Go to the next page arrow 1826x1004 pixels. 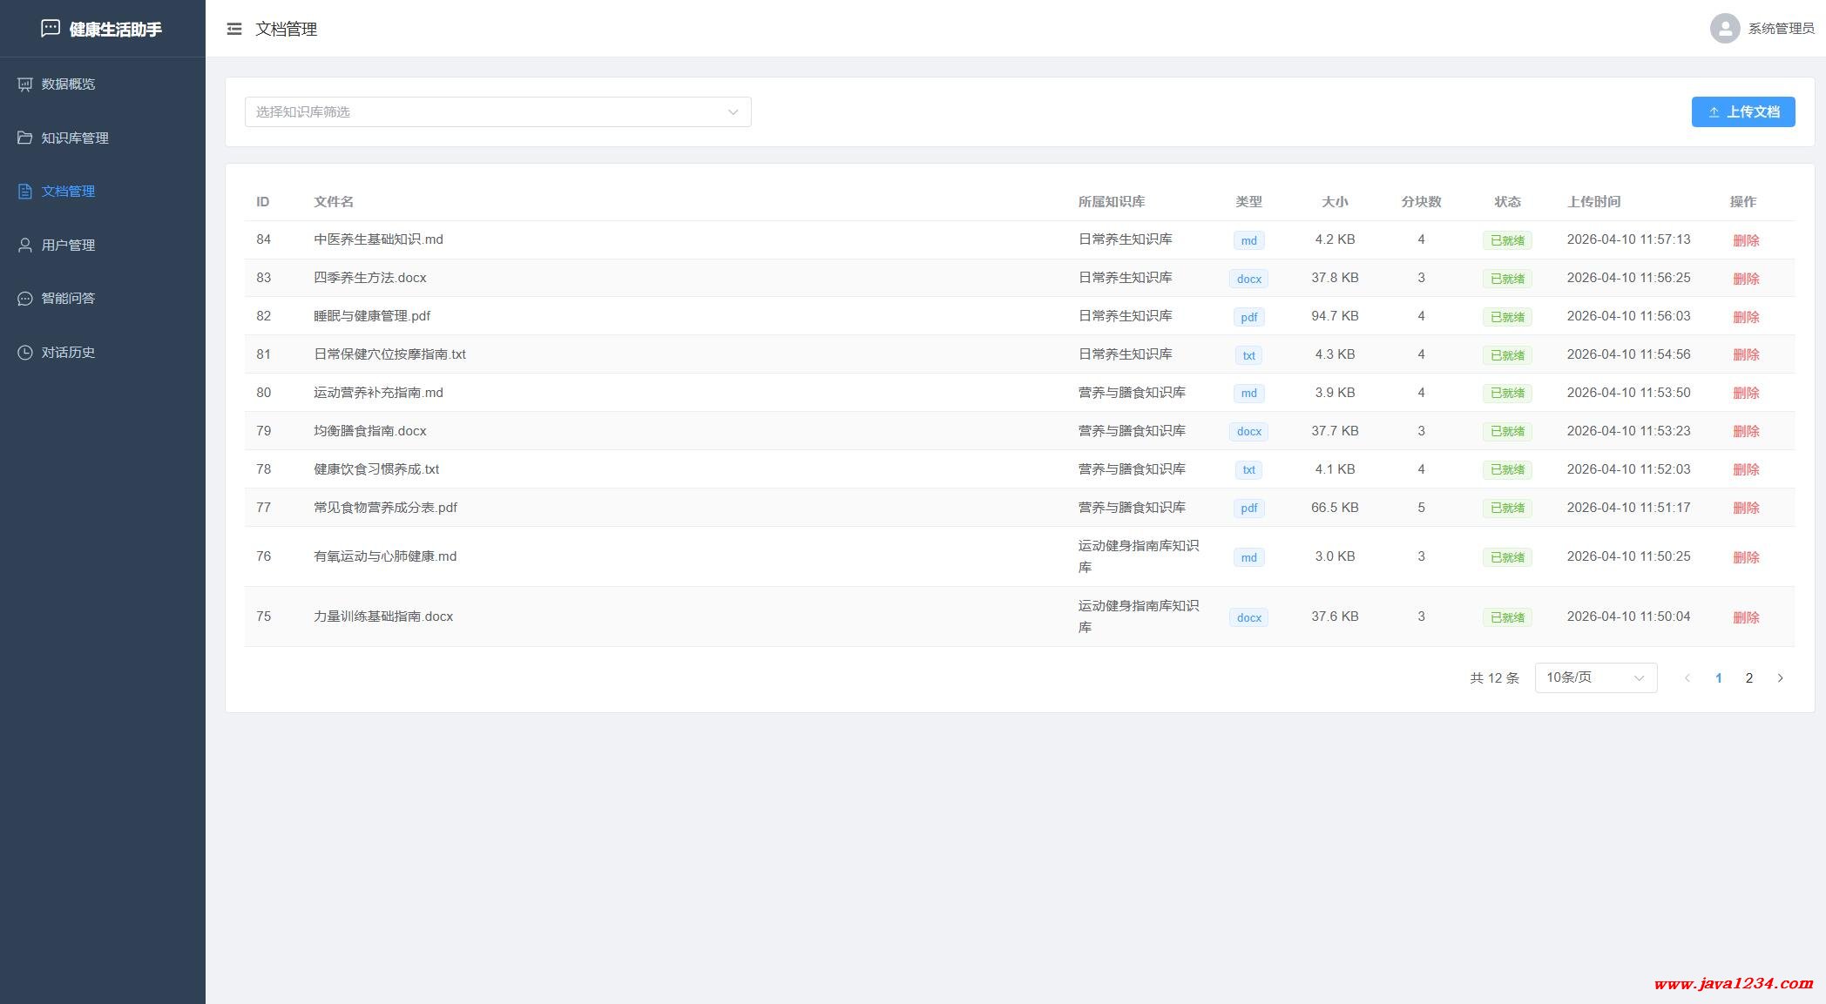pyautogui.click(x=1780, y=677)
